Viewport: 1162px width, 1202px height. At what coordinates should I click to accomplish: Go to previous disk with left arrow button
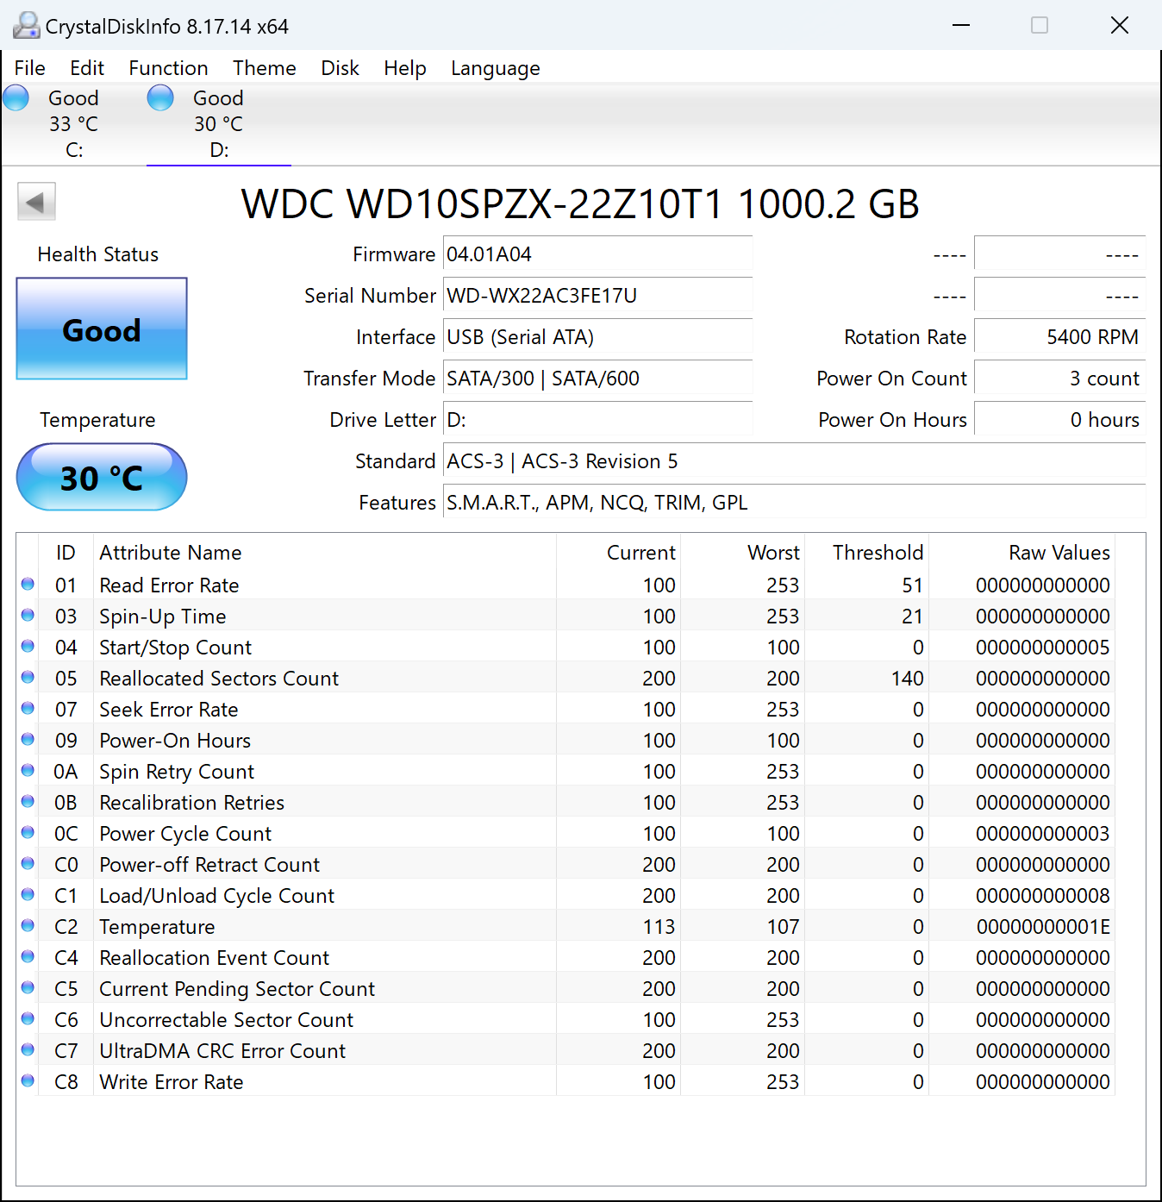point(36,202)
